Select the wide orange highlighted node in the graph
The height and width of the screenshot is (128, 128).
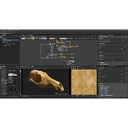(64, 57)
